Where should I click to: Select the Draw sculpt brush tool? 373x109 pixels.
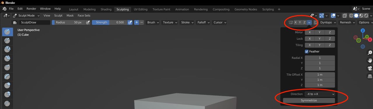point(8,32)
